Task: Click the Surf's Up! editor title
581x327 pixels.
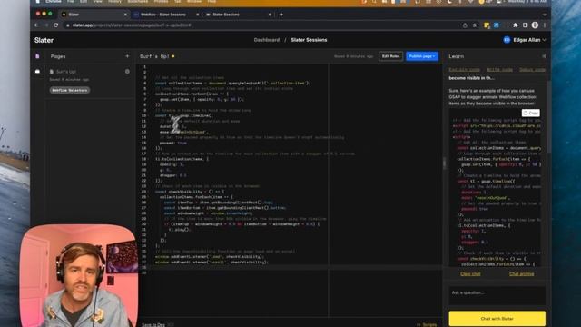Action: 154,56
